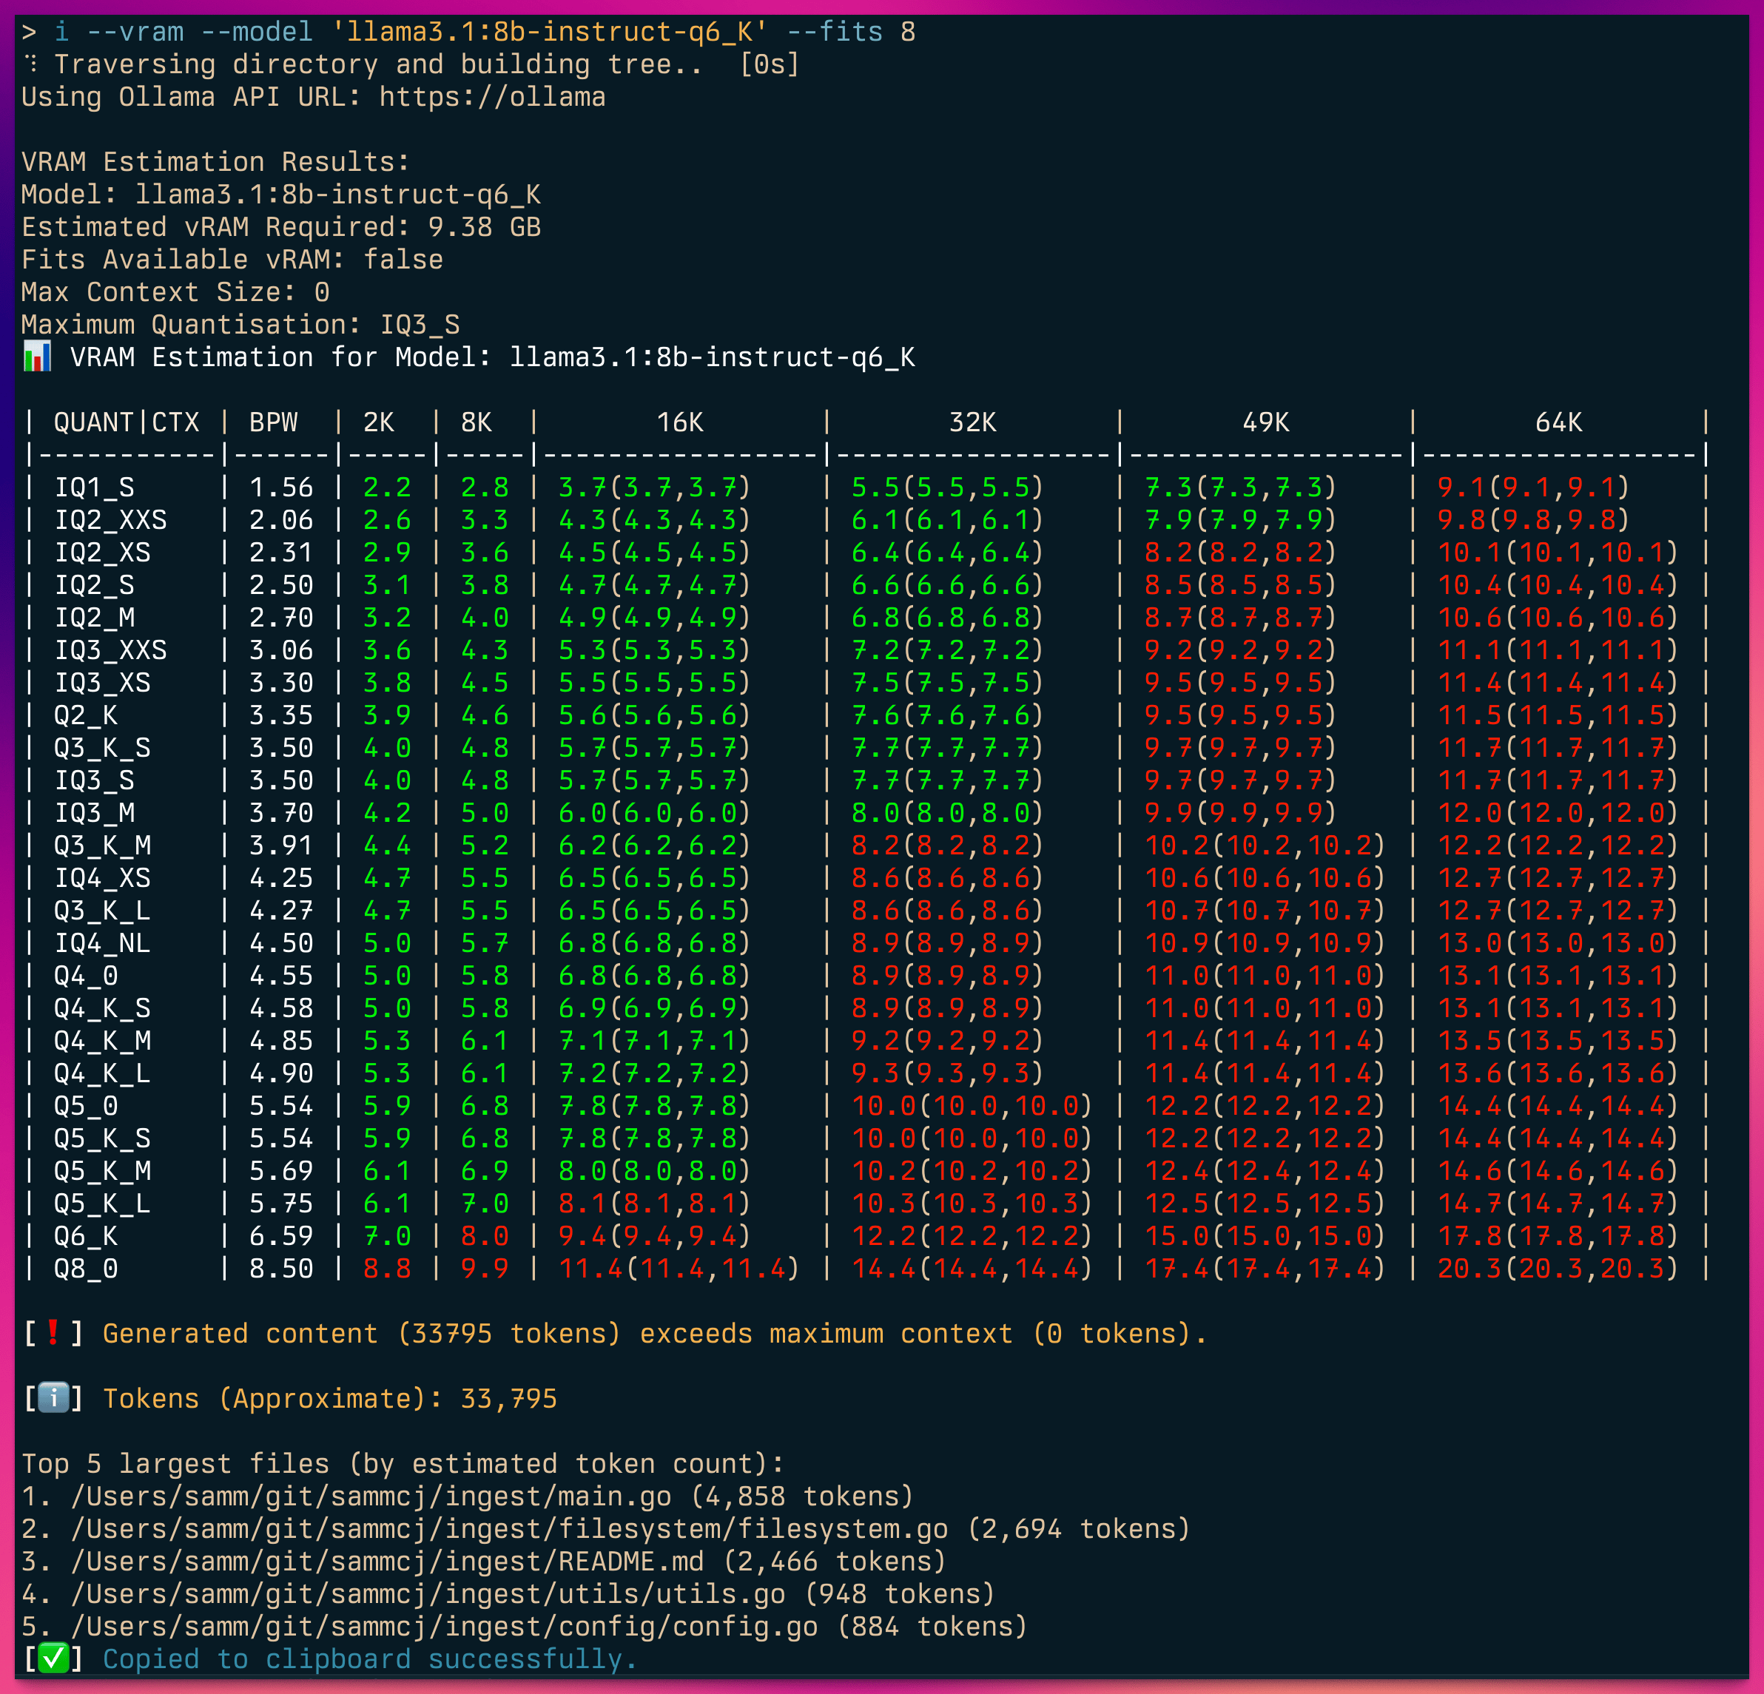
Task: Click the red exclamation warning icon
Action: click(x=53, y=1332)
